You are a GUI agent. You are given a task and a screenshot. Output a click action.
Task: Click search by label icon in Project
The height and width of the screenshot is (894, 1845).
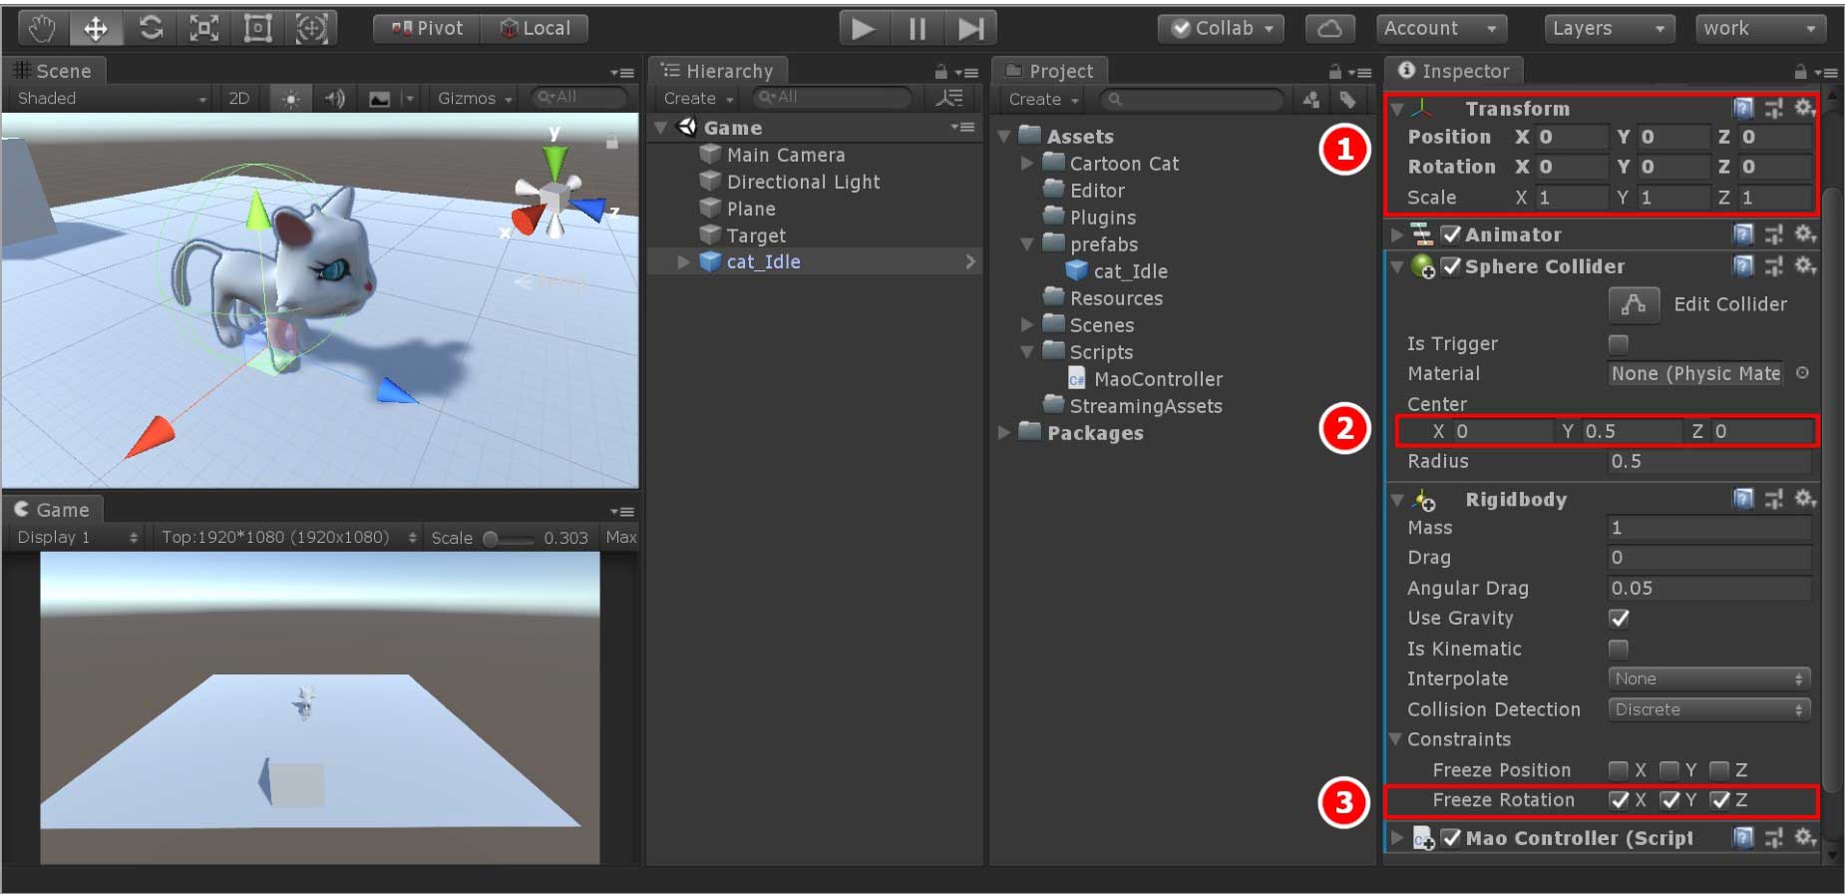(1347, 99)
